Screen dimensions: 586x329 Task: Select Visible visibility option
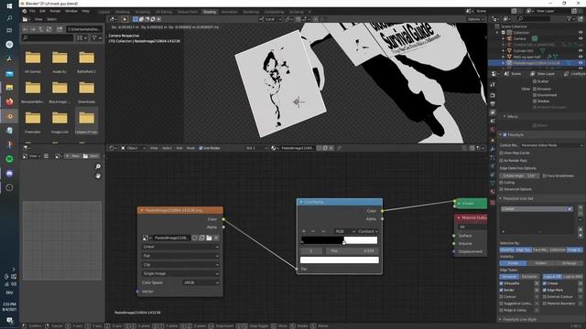[x=513, y=263]
